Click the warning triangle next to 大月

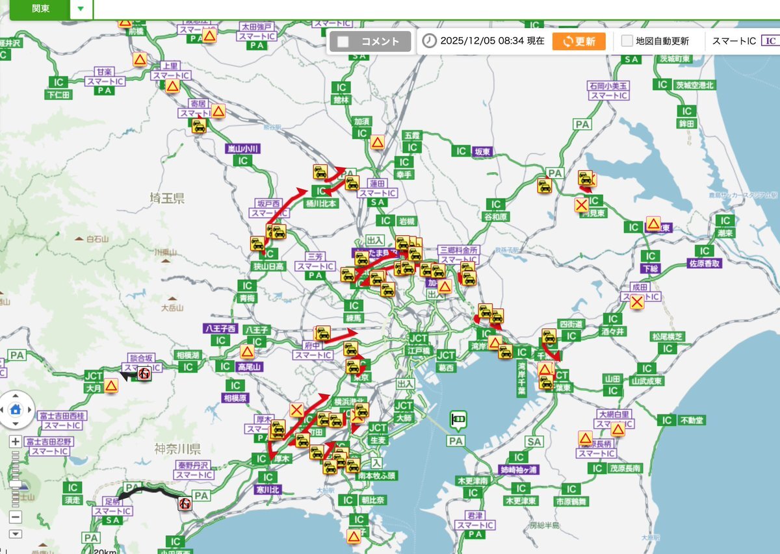111,386
